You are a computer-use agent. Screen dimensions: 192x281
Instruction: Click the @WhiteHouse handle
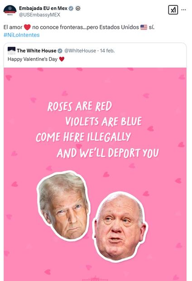point(80,51)
